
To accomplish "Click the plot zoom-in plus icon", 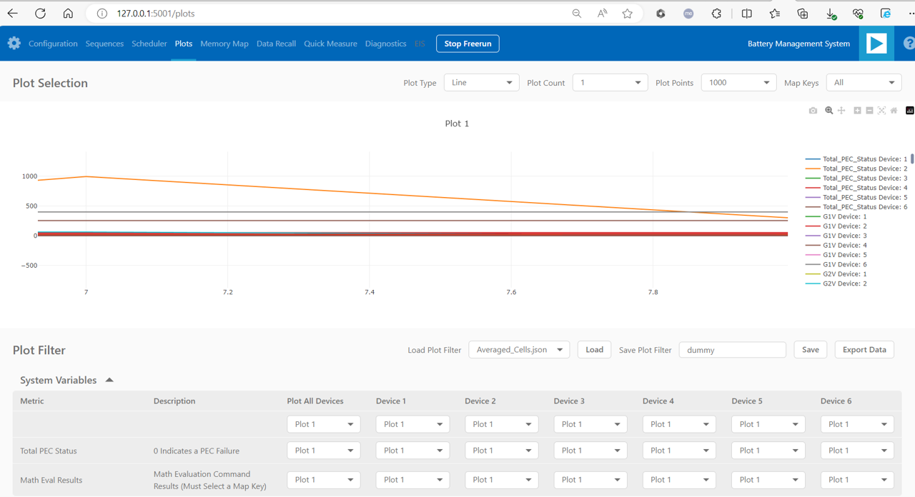I will click(x=857, y=111).
